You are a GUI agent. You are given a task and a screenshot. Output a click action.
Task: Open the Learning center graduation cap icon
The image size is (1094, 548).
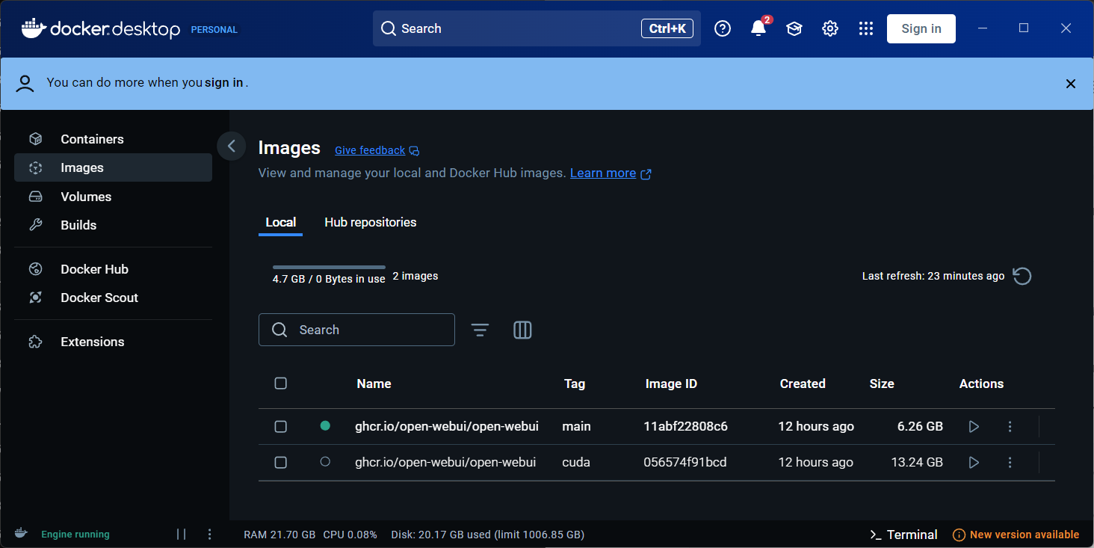pos(794,28)
